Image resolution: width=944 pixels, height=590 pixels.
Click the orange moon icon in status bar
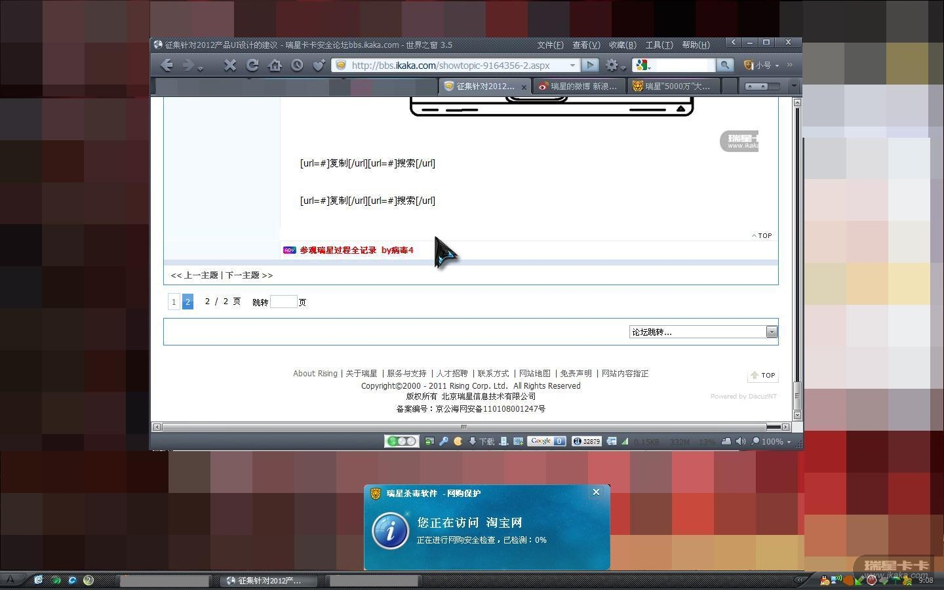point(458,441)
